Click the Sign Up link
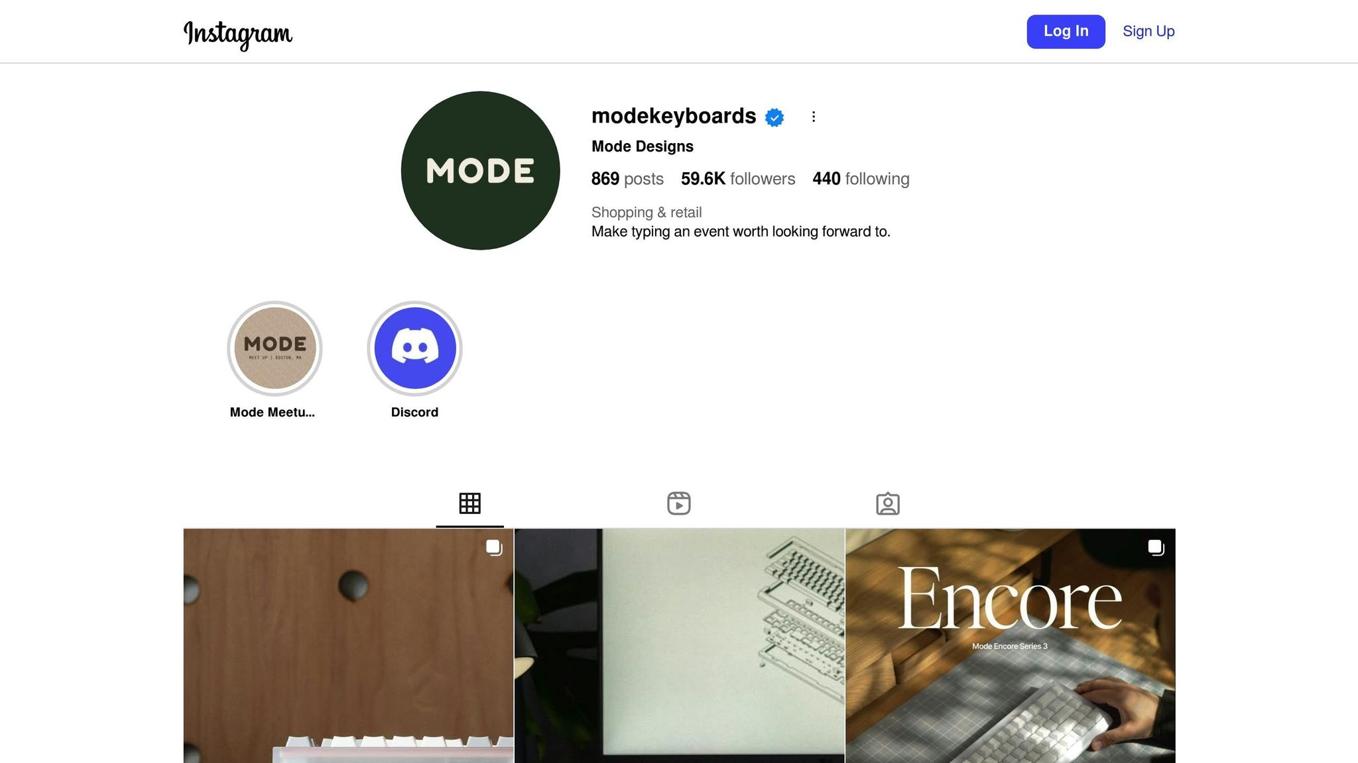 pos(1148,31)
